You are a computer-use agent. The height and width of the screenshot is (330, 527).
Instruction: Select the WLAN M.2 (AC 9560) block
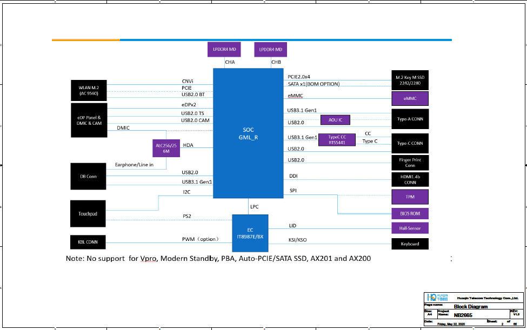89,90
